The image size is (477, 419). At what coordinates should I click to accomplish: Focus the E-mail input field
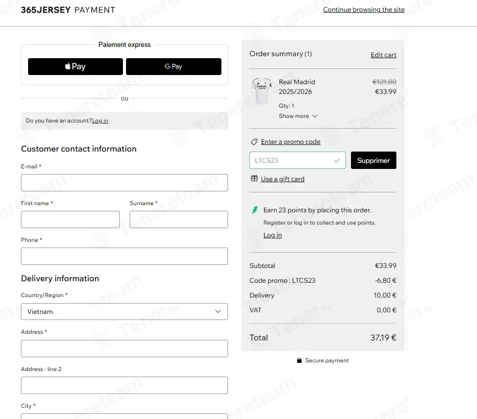pos(124,183)
